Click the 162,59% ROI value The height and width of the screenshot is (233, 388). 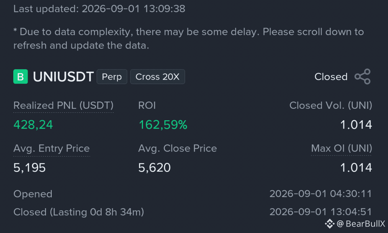tap(163, 125)
